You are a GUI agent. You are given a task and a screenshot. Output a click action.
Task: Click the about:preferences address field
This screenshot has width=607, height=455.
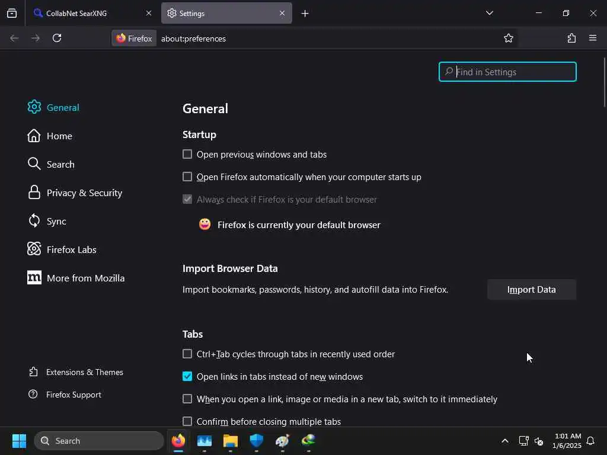click(x=329, y=39)
